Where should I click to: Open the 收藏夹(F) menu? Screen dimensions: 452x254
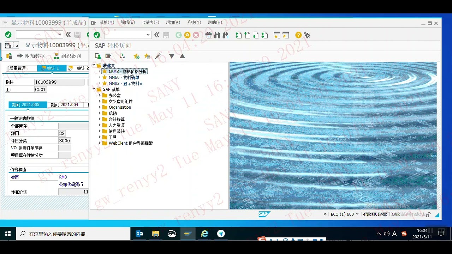pyautogui.click(x=150, y=23)
